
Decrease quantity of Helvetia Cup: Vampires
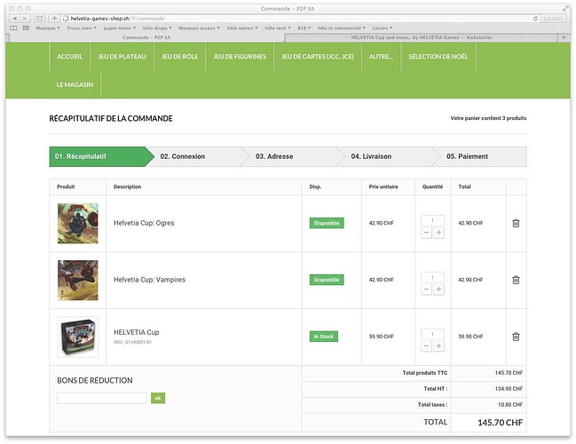[426, 289]
